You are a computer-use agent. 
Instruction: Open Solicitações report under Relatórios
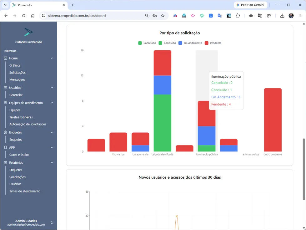point(18,177)
